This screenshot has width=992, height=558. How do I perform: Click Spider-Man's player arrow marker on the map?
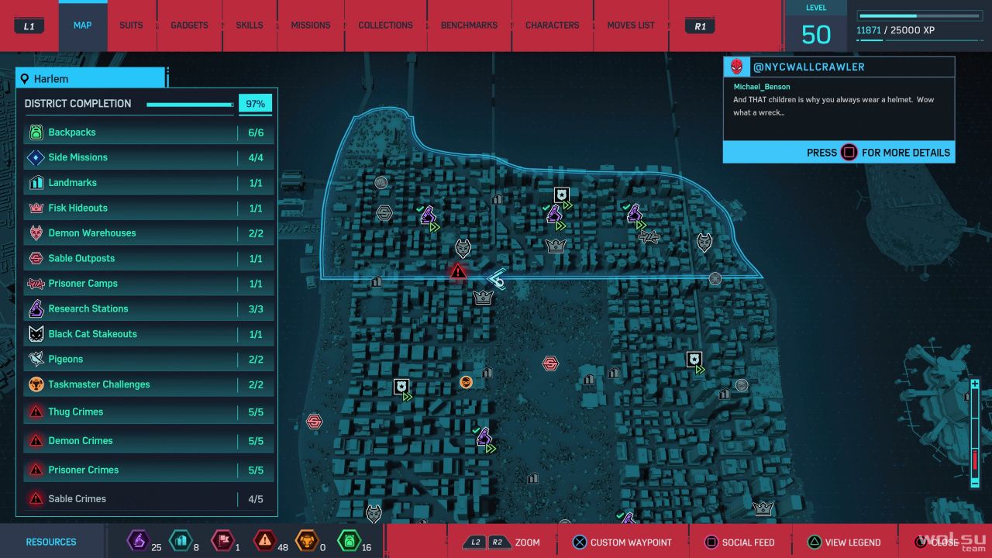497,278
